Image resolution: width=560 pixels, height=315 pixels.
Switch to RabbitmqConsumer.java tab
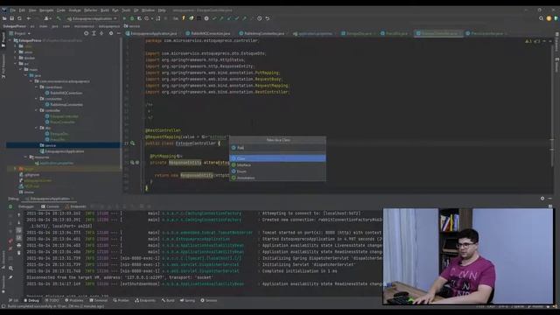coord(262,33)
